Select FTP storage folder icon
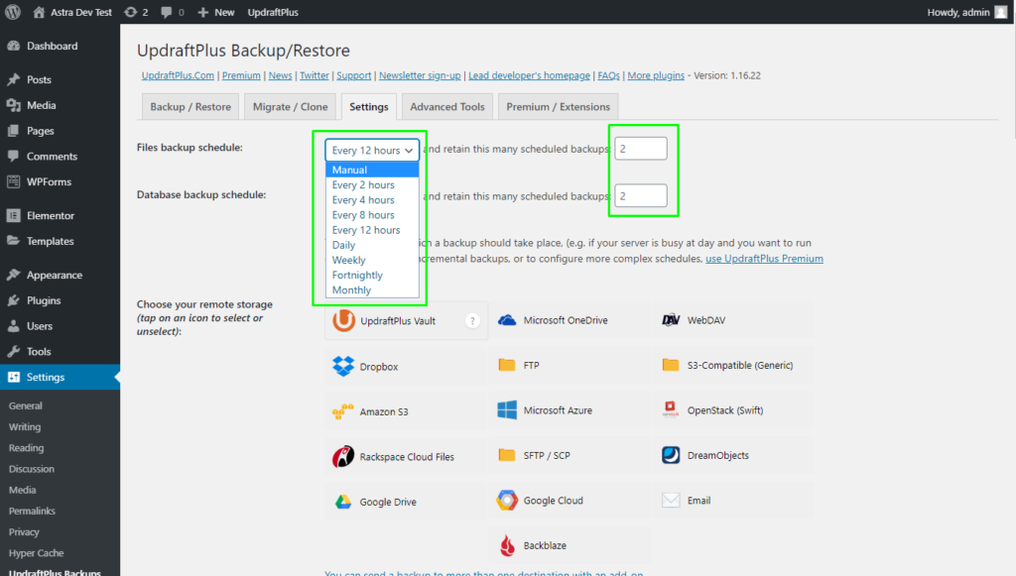 tap(507, 365)
